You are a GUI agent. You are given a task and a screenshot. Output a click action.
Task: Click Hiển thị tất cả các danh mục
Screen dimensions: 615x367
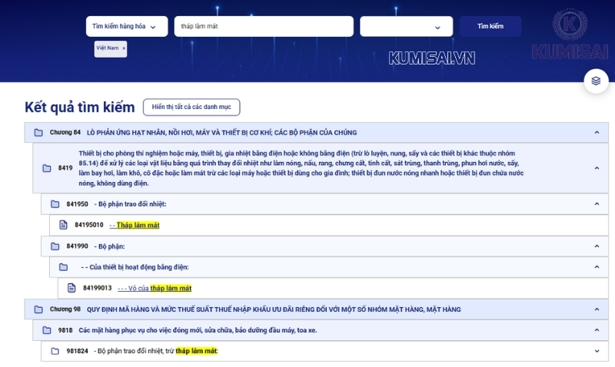click(191, 107)
